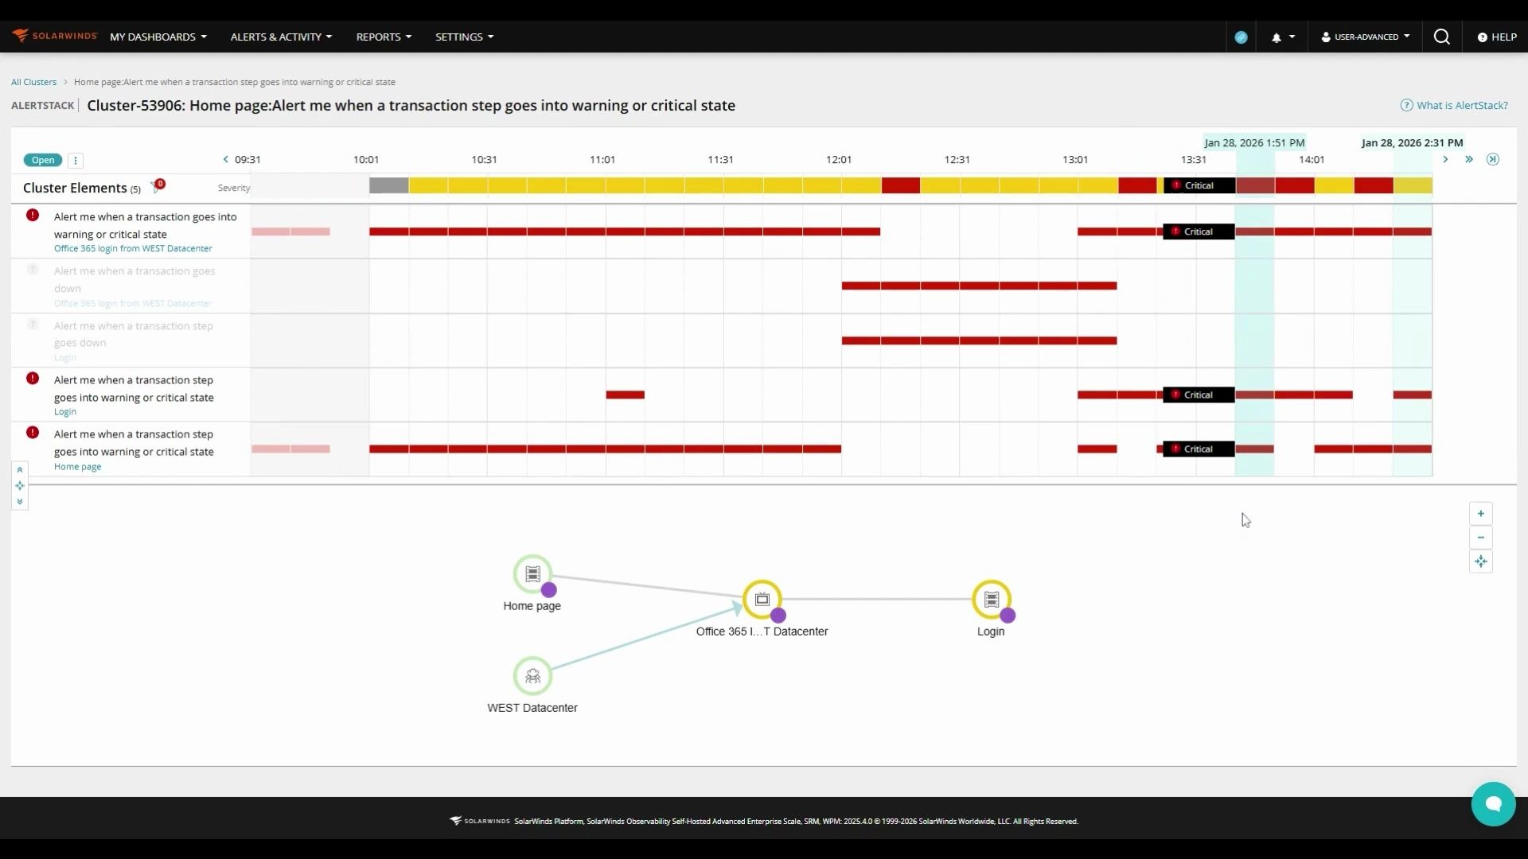The width and height of the screenshot is (1528, 859).
Task: Expand the USER-ADVANCED account menu
Action: point(1366,37)
